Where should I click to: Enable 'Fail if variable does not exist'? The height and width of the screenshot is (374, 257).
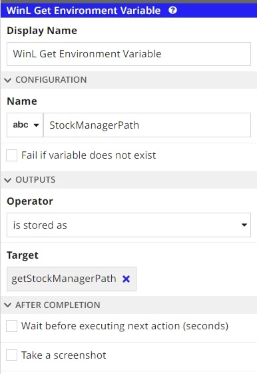point(12,155)
